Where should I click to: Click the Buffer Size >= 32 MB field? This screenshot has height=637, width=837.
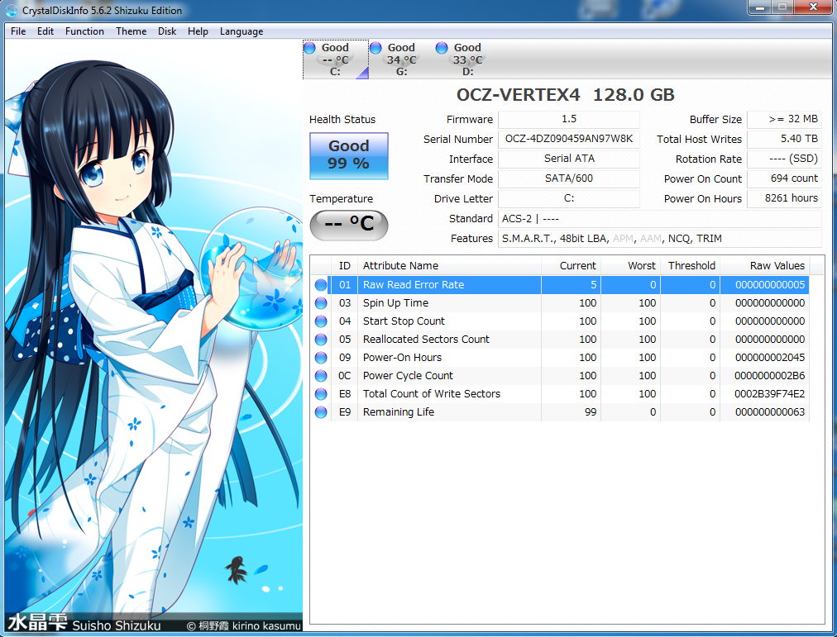(x=784, y=120)
